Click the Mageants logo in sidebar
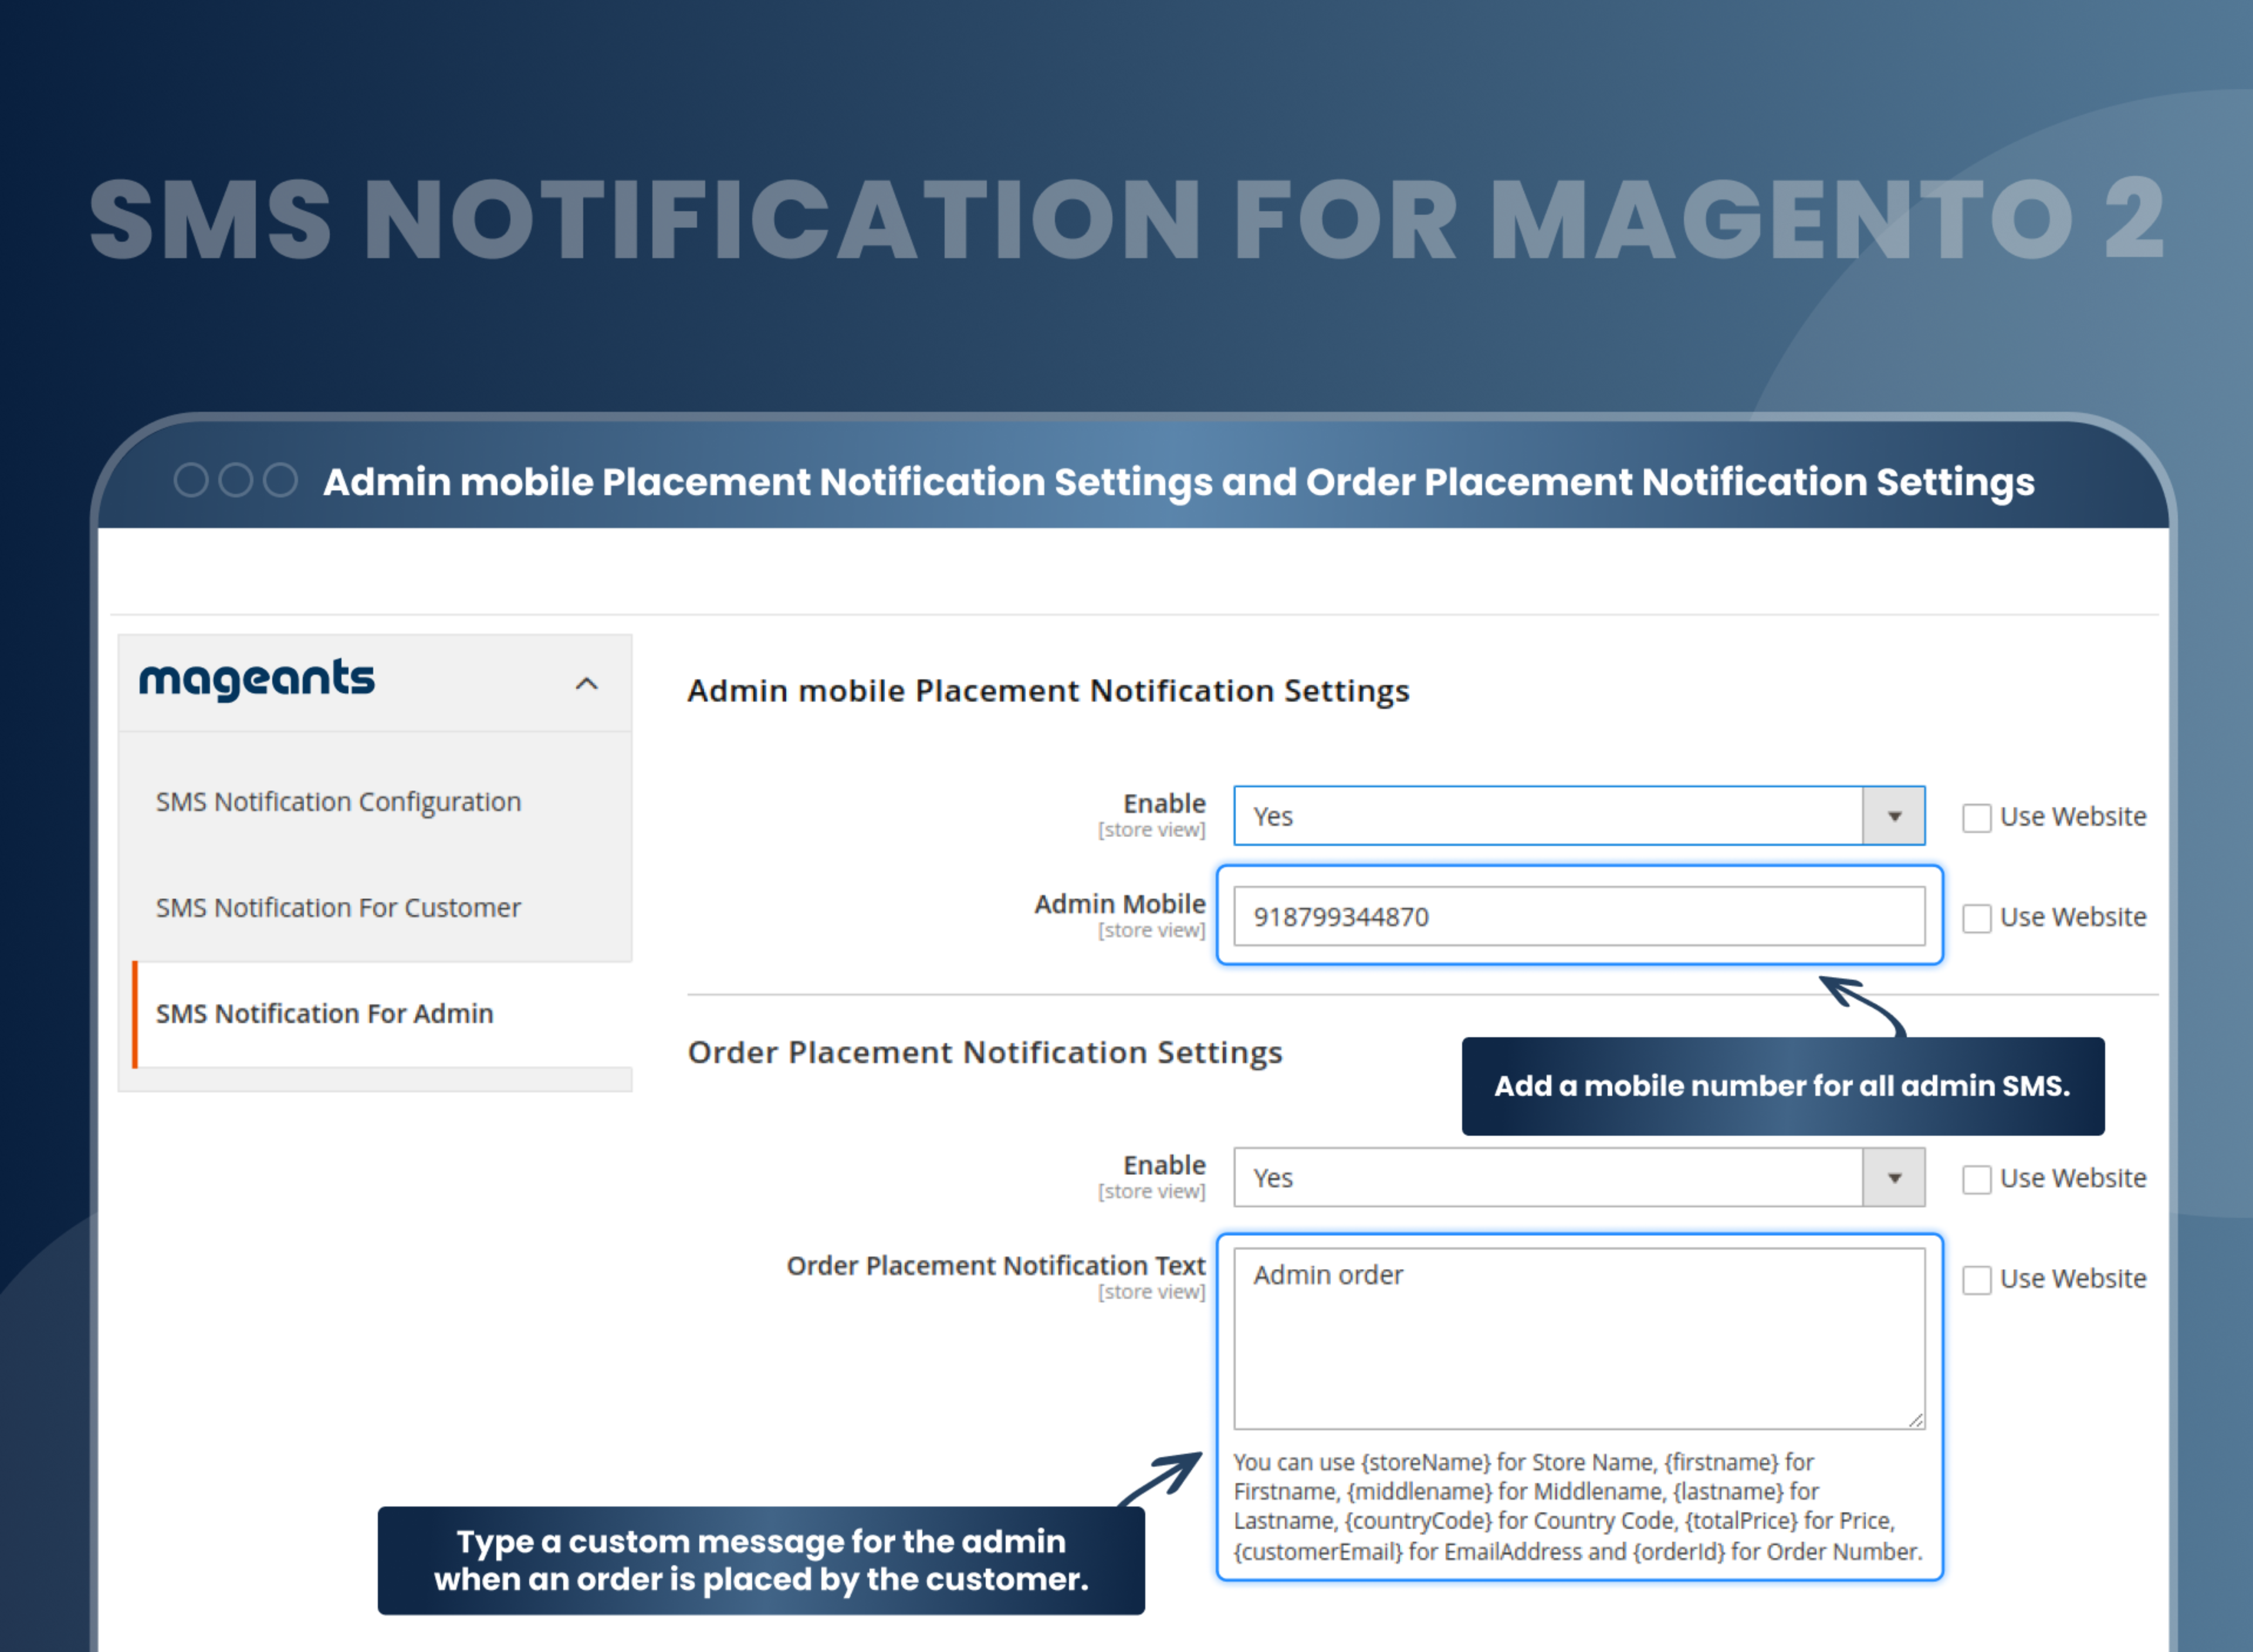2253x1652 pixels. (257, 680)
